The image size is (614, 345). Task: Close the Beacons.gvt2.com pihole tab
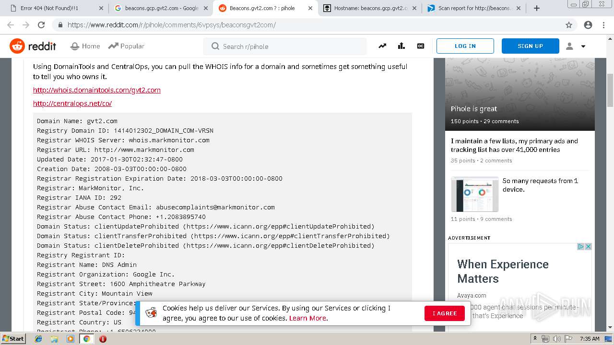point(310,8)
